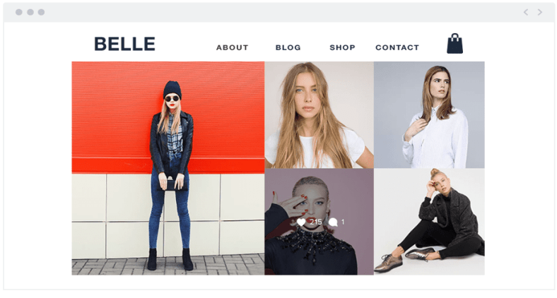Select CONTACT in the navigation
The height and width of the screenshot is (298, 557).
397,47
